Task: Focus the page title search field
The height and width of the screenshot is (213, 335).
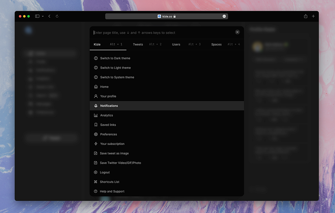Action: pyautogui.click(x=162, y=33)
